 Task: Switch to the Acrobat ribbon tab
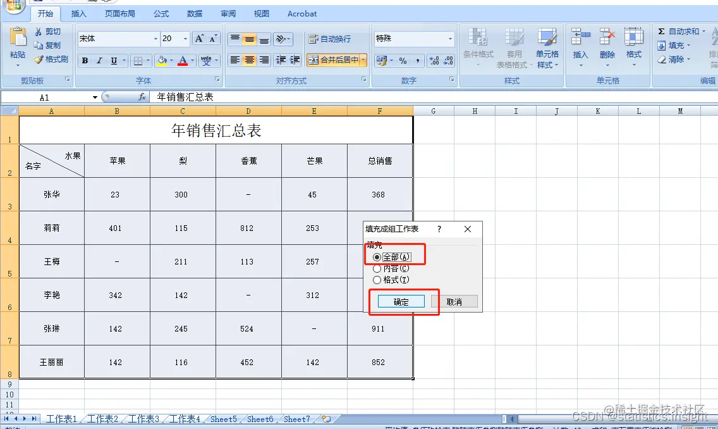pos(302,14)
